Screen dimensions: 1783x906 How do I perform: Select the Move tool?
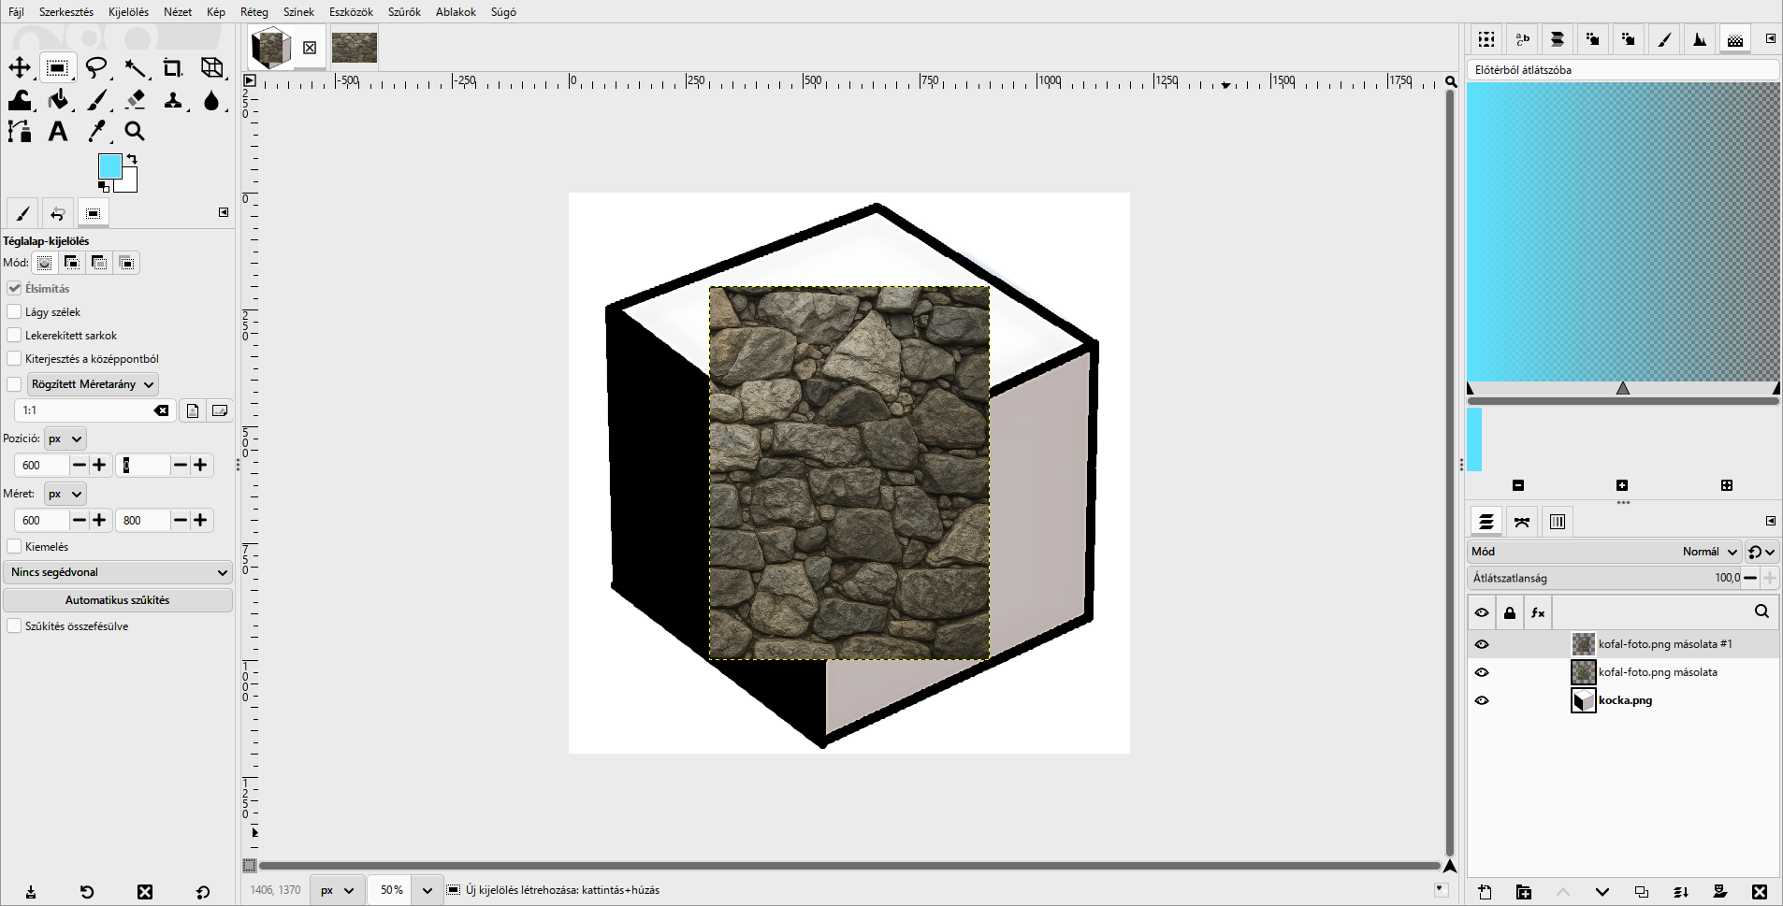20,68
